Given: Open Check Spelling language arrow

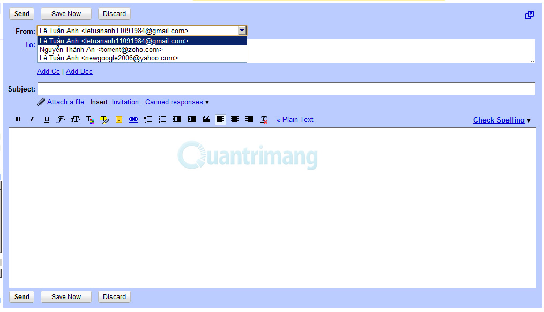Looking at the screenshot, I should (x=529, y=120).
